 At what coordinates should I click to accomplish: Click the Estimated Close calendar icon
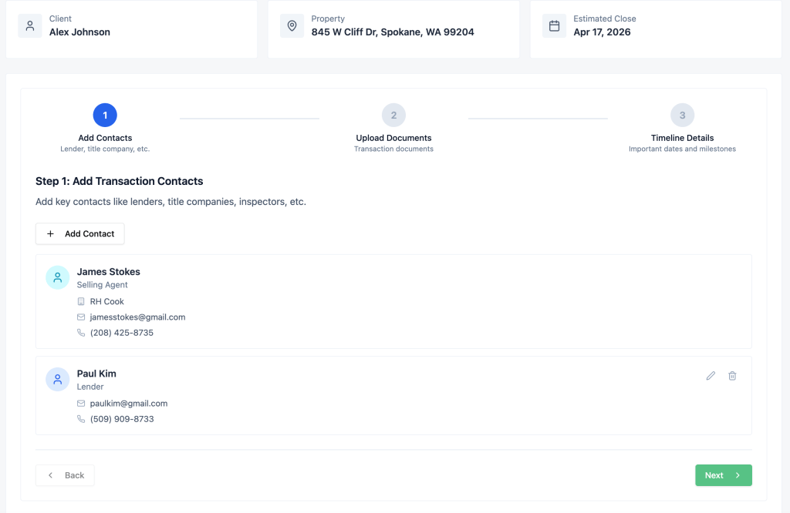coord(554,25)
